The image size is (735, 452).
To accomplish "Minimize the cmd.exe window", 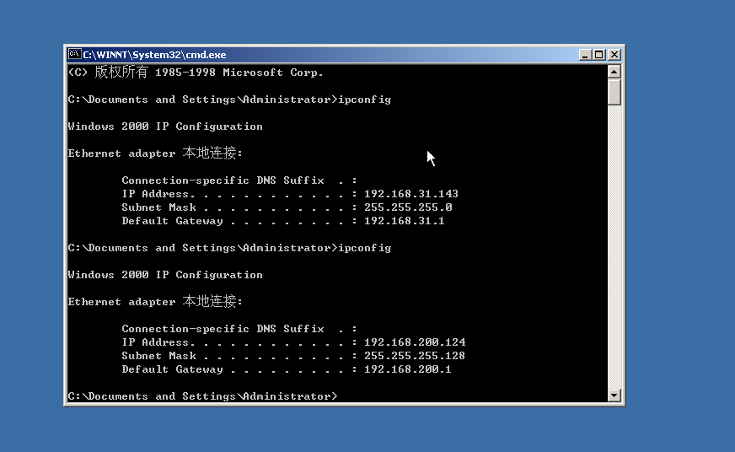I will [584, 55].
